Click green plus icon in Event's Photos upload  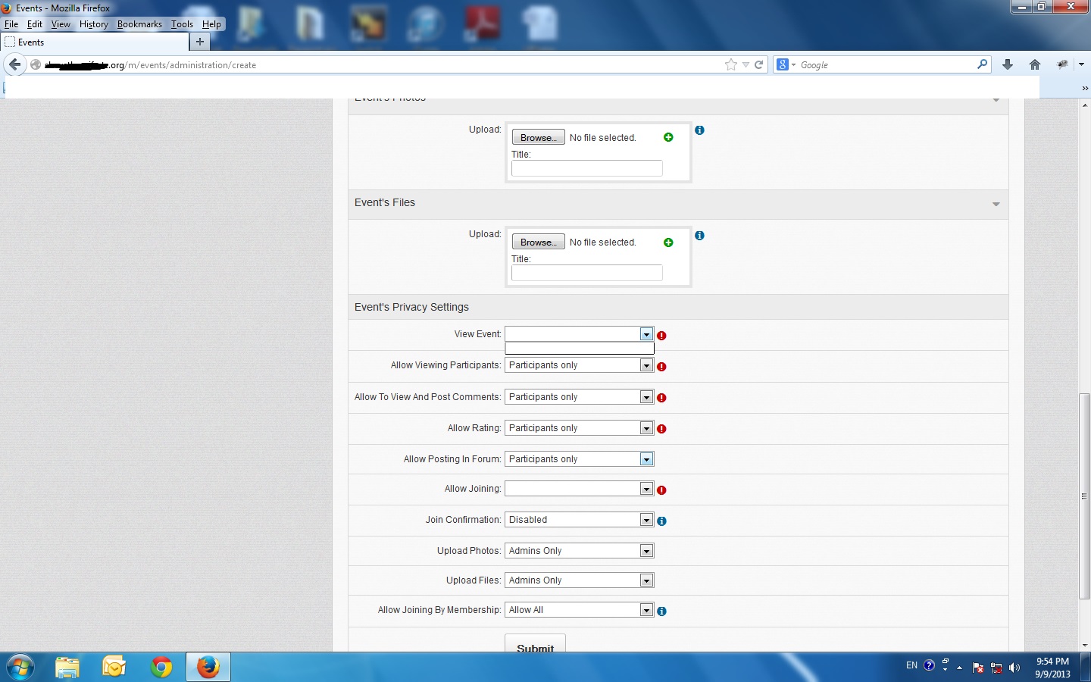(668, 137)
